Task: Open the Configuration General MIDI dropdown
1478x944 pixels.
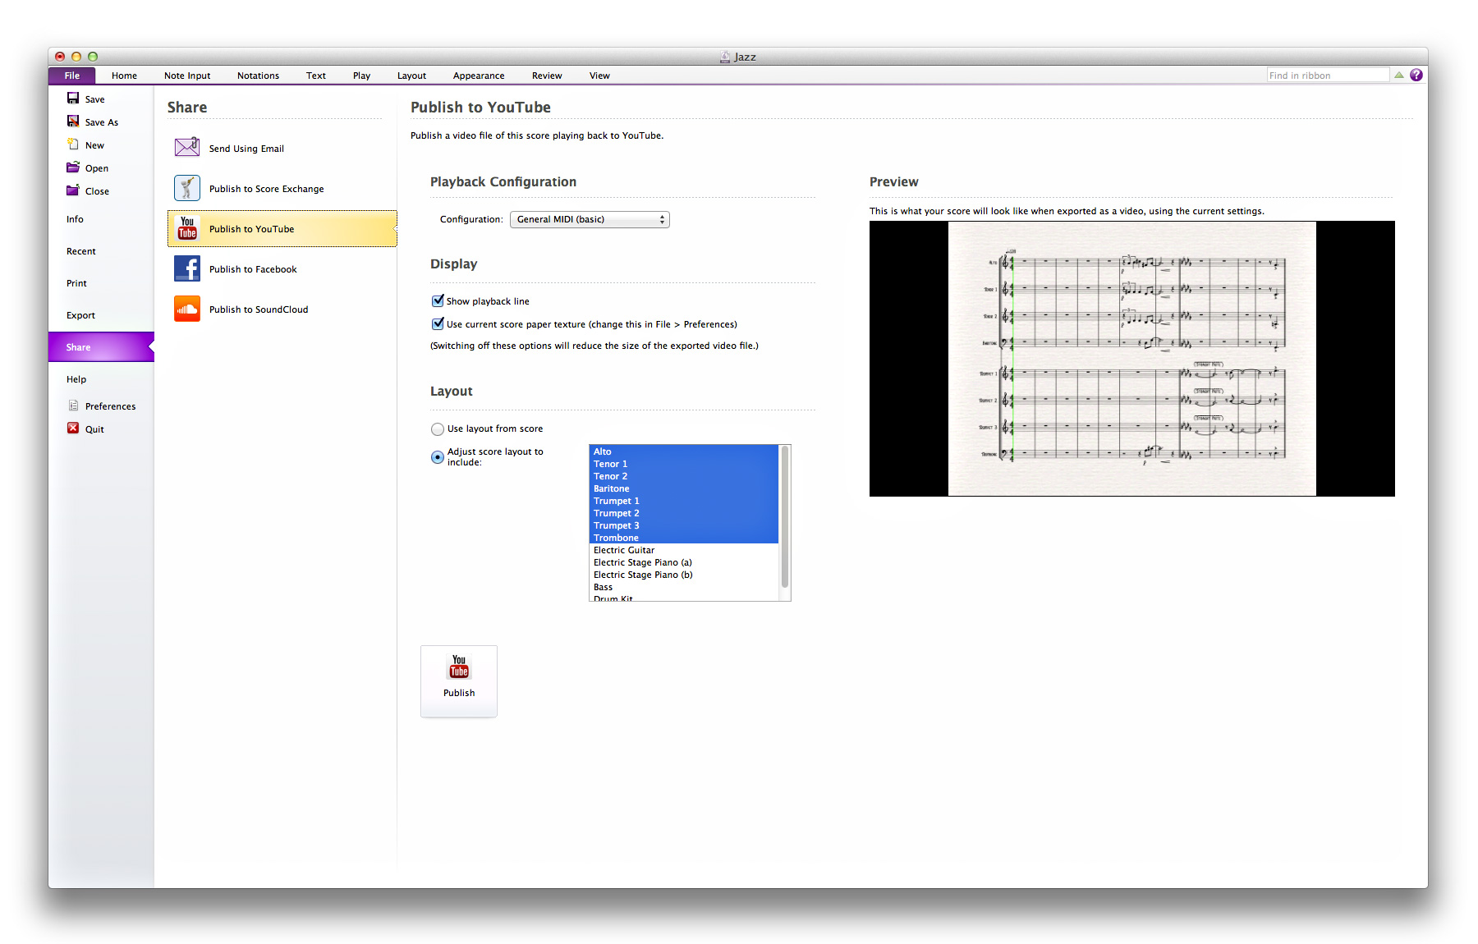Action: tap(590, 219)
